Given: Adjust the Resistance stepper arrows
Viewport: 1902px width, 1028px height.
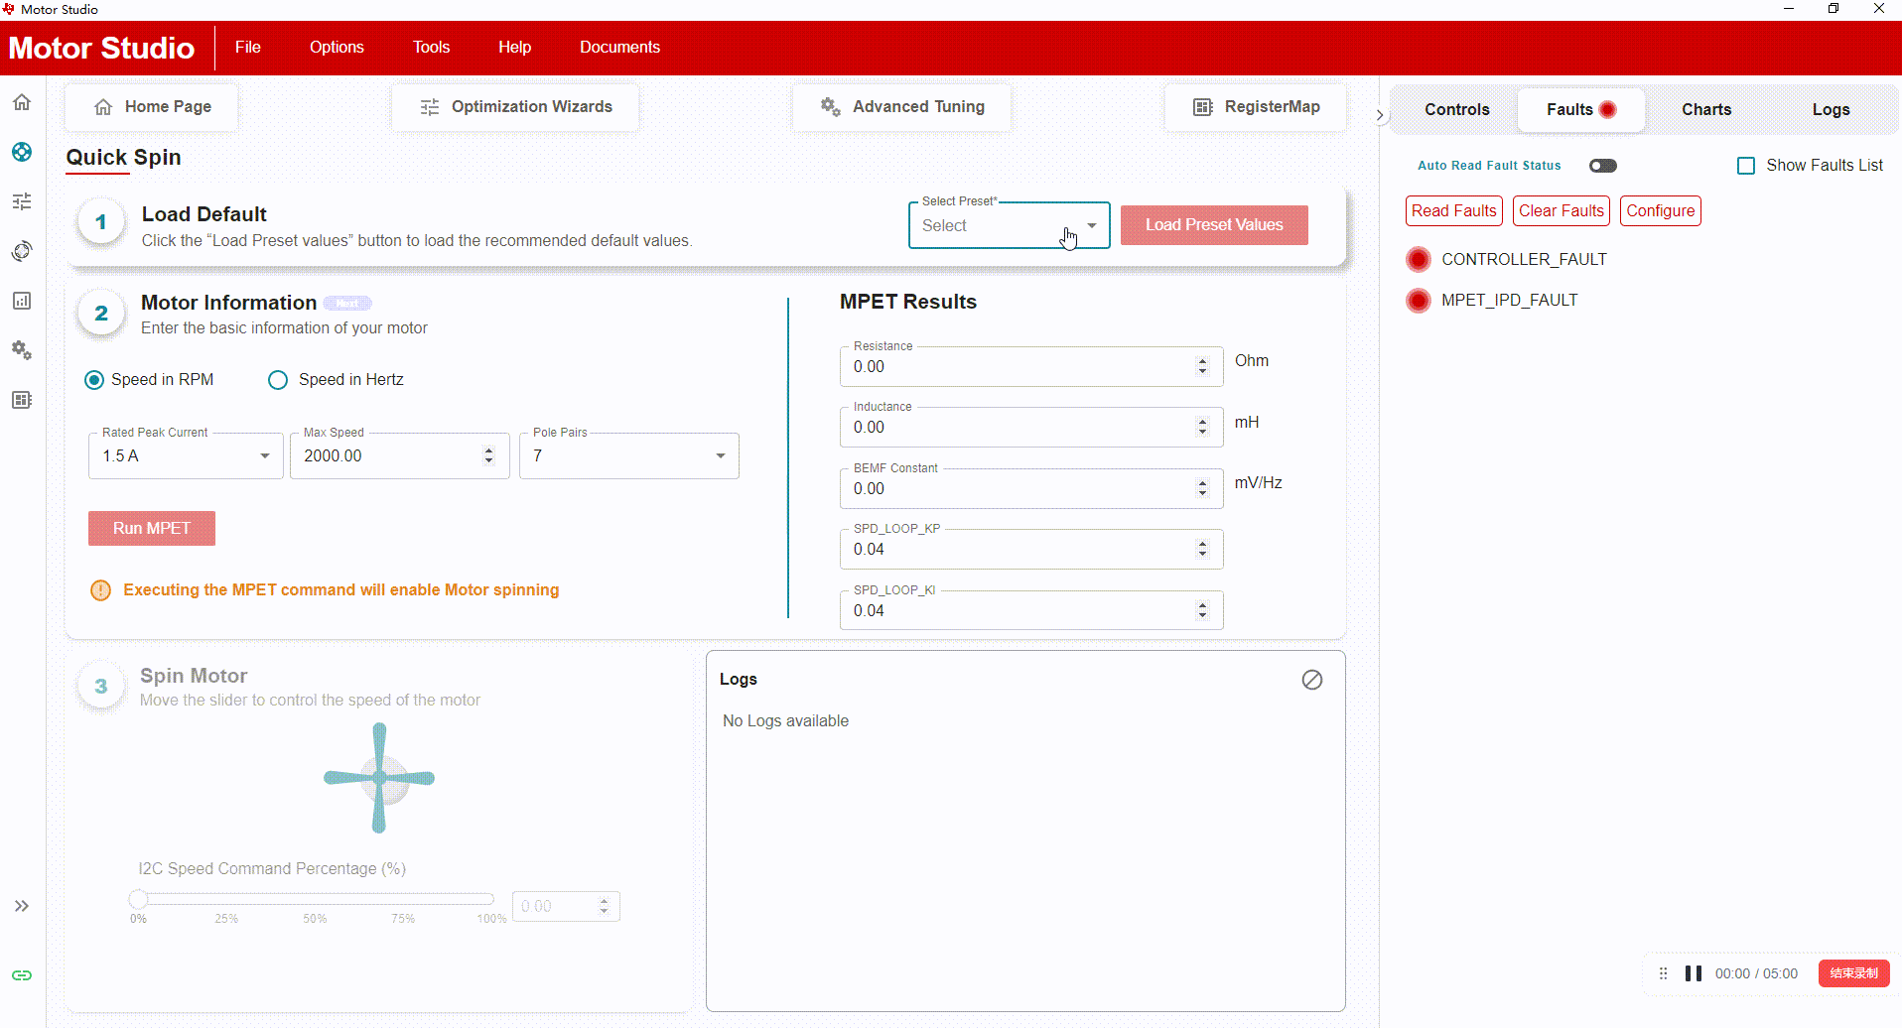Looking at the screenshot, I should click(1202, 366).
